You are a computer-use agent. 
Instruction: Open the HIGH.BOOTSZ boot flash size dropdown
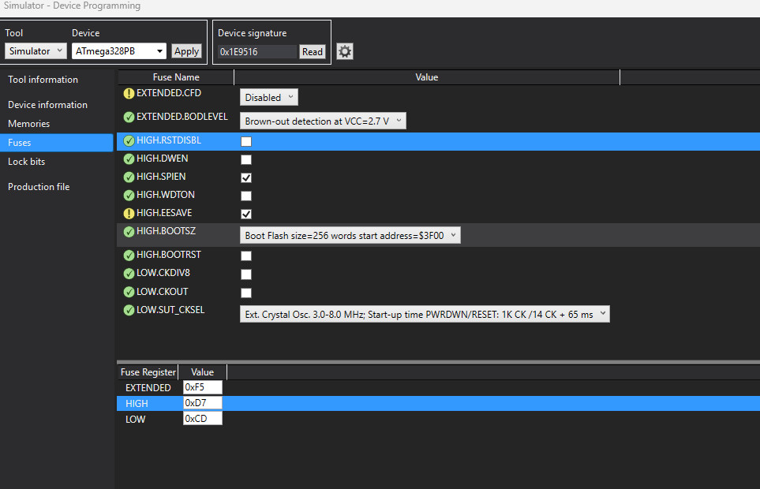tap(349, 235)
